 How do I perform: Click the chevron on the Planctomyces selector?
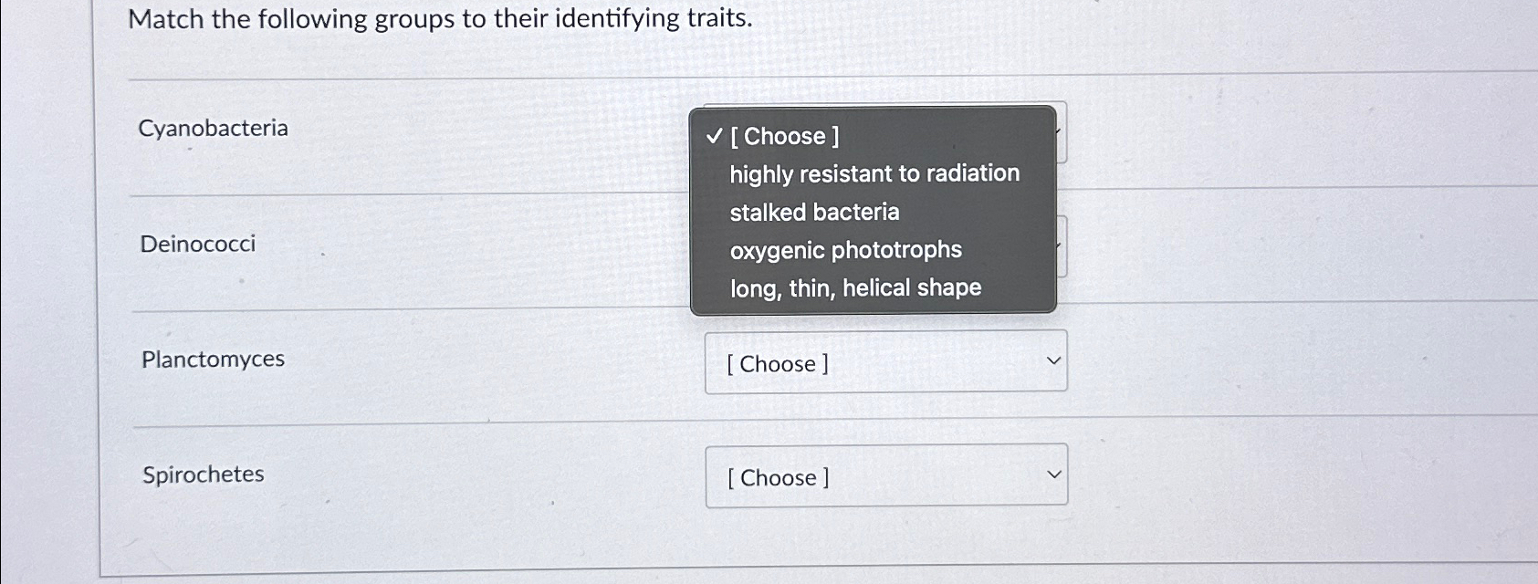click(1054, 361)
